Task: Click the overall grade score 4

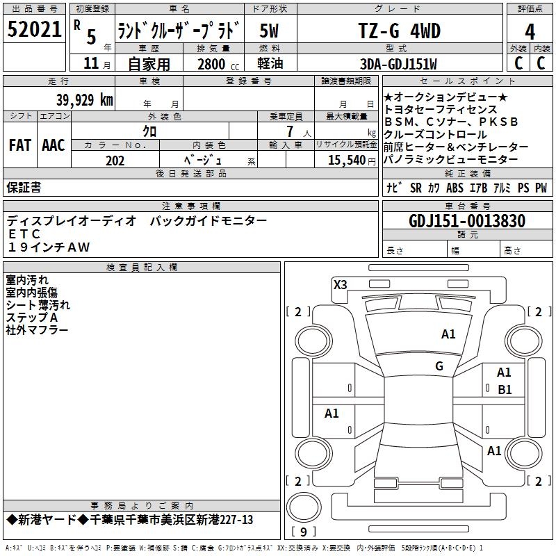Action: tap(530, 31)
